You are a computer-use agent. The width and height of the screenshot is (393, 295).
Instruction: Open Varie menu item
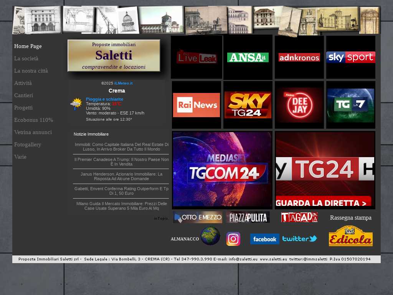click(x=20, y=157)
